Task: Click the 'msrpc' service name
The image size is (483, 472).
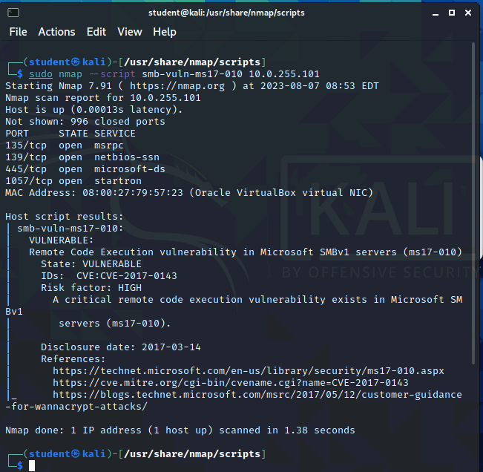Action: (109, 145)
